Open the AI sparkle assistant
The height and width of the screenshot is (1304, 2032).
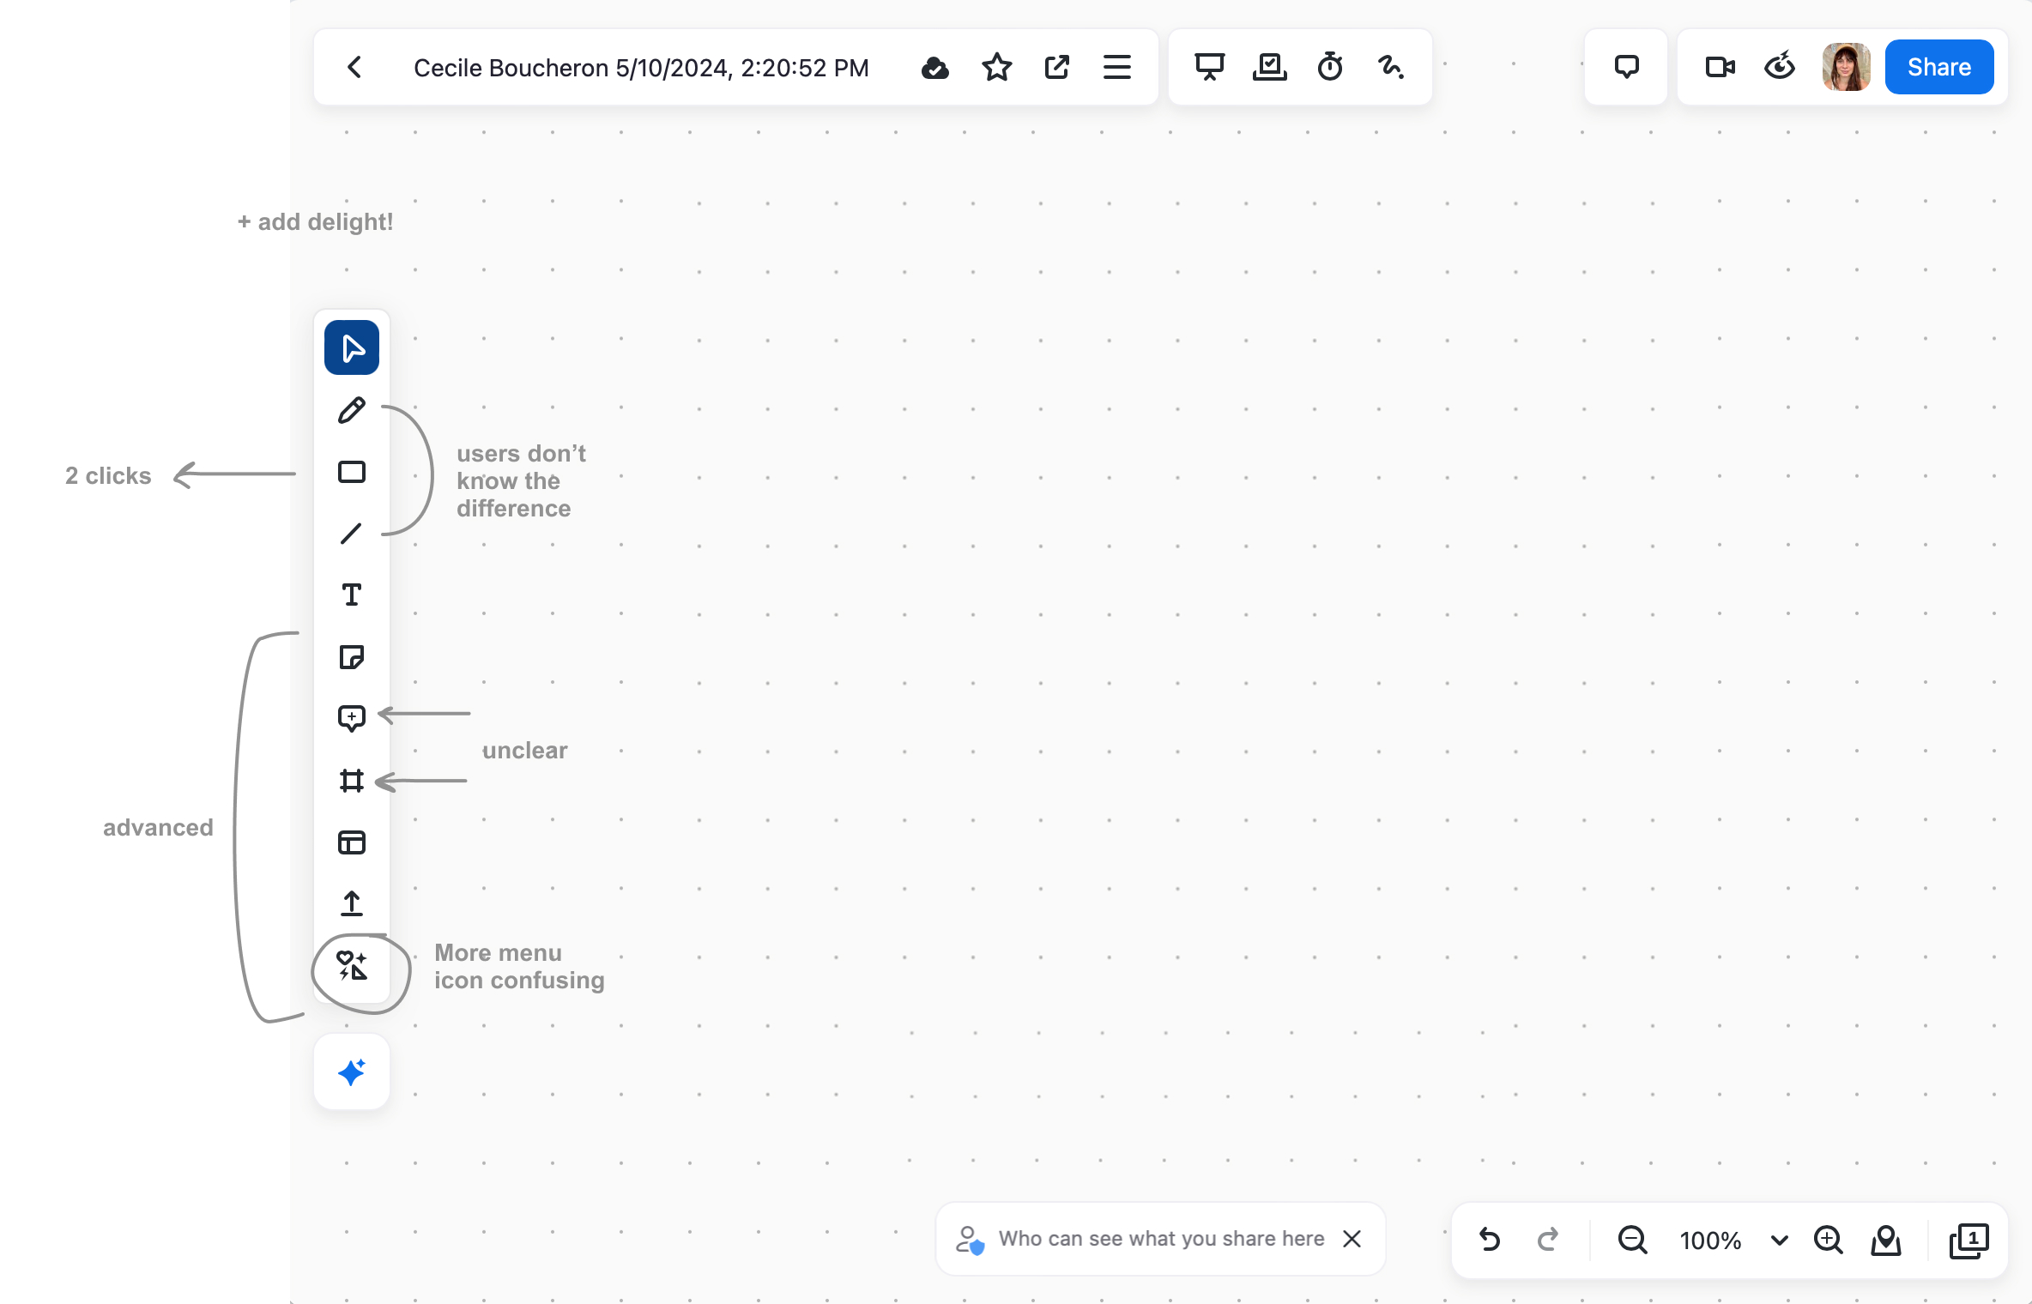point(351,1072)
